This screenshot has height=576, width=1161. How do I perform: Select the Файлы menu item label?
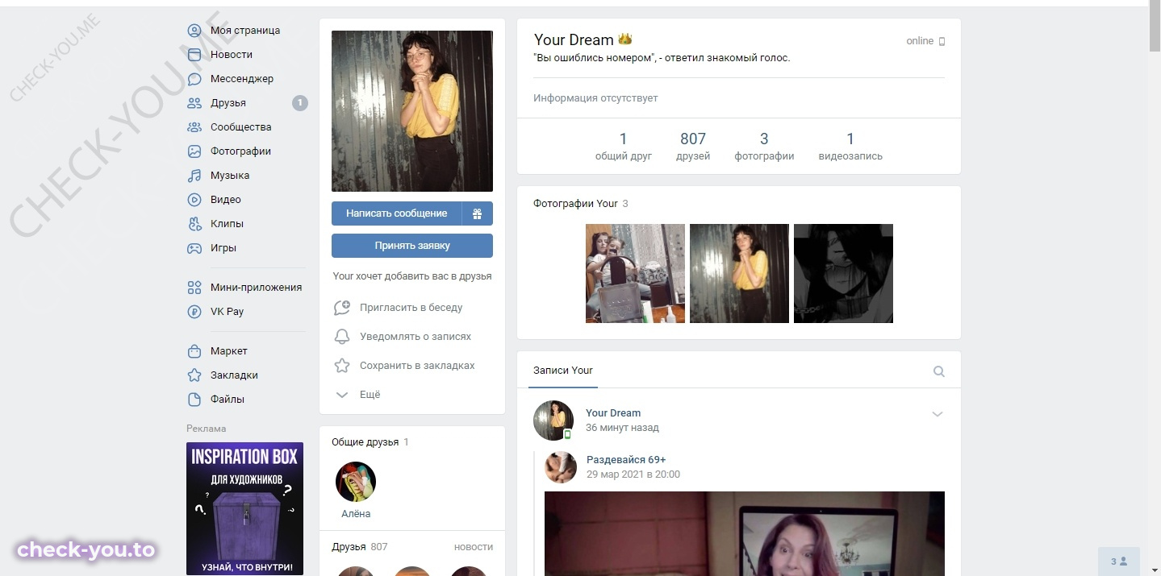click(x=228, y=400)
